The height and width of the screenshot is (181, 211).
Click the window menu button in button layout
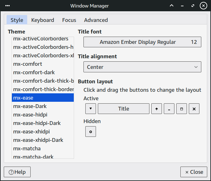coord(90,109)
